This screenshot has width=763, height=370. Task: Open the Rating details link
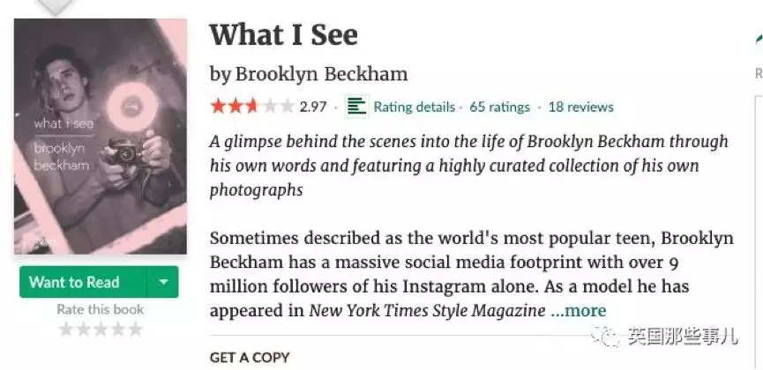[414, 107]
